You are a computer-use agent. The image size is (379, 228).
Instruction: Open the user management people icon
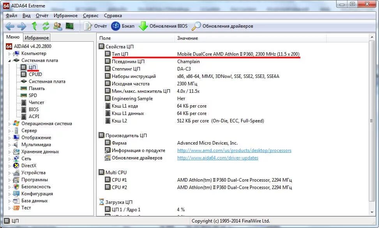pos(58,26)
